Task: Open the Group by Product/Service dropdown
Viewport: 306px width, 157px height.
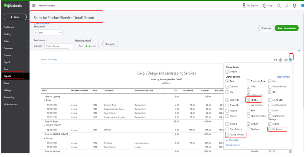Action: (x=58, y=46)
